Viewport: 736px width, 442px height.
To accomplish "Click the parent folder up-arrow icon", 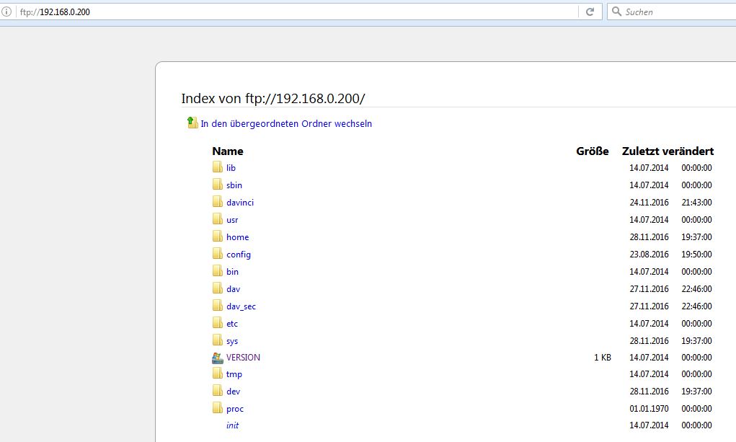I will click(192, 123).
